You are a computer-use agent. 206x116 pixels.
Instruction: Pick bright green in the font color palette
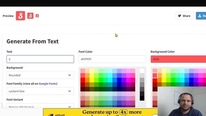coord(101,80)
